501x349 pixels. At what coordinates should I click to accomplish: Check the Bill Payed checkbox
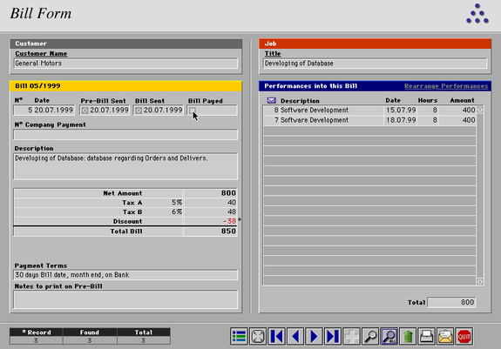[192, 111]
